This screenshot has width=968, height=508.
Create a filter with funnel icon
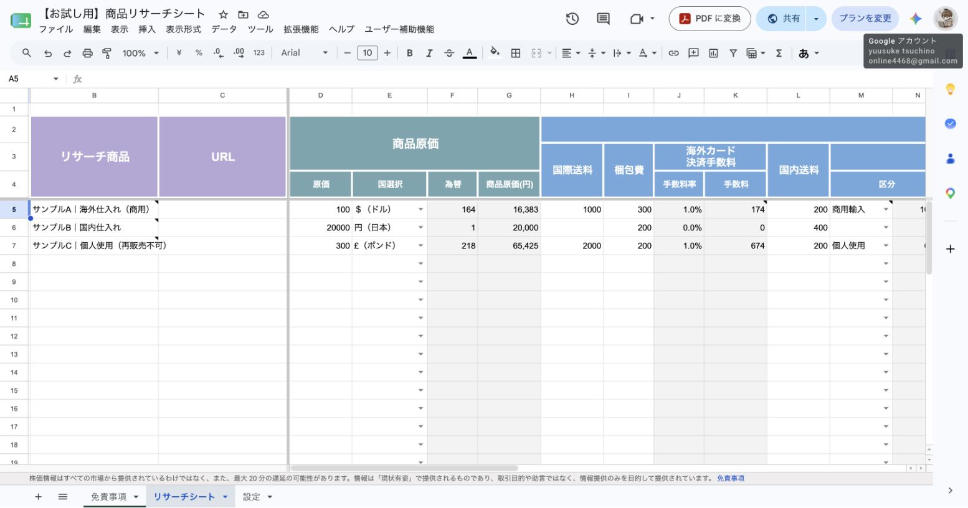tap(733, 53)
